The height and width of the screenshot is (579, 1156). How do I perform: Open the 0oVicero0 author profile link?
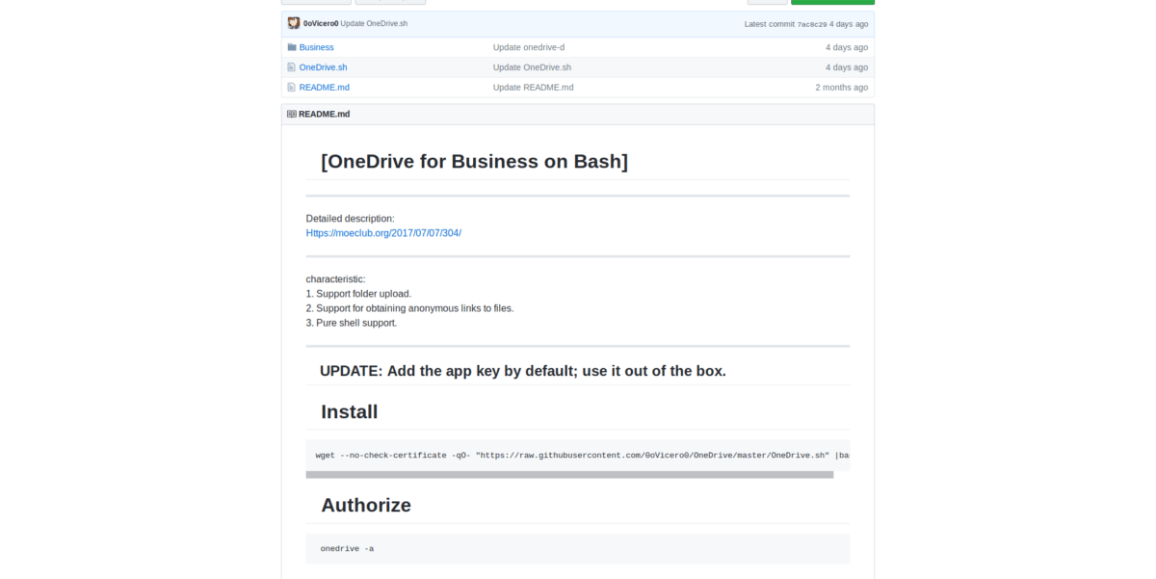click(x=321, y=23)
